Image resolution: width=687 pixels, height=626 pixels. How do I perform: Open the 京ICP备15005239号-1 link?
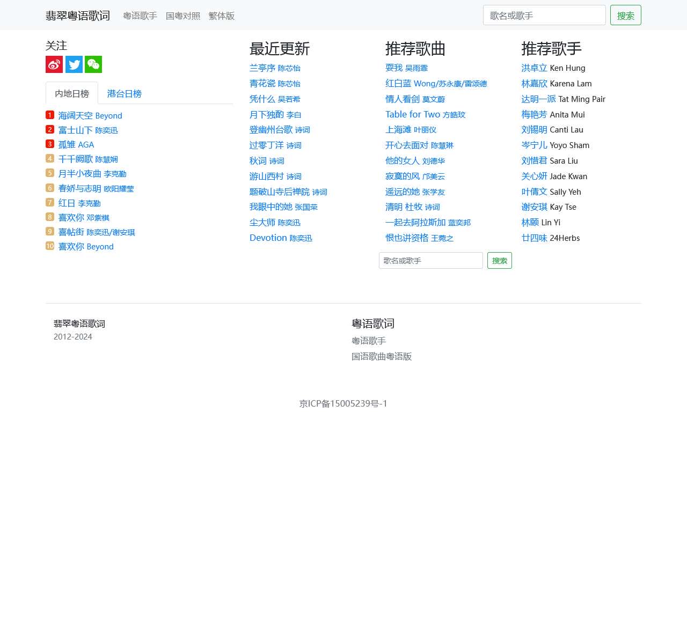click(x=343, y=403)
